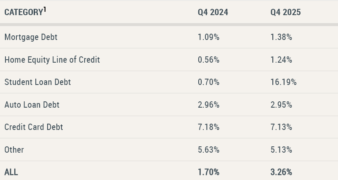Select Credit Card Debt's 7.13% value
Image resolution: width=338 pixels, height=180 pixels.
[281, 127]
